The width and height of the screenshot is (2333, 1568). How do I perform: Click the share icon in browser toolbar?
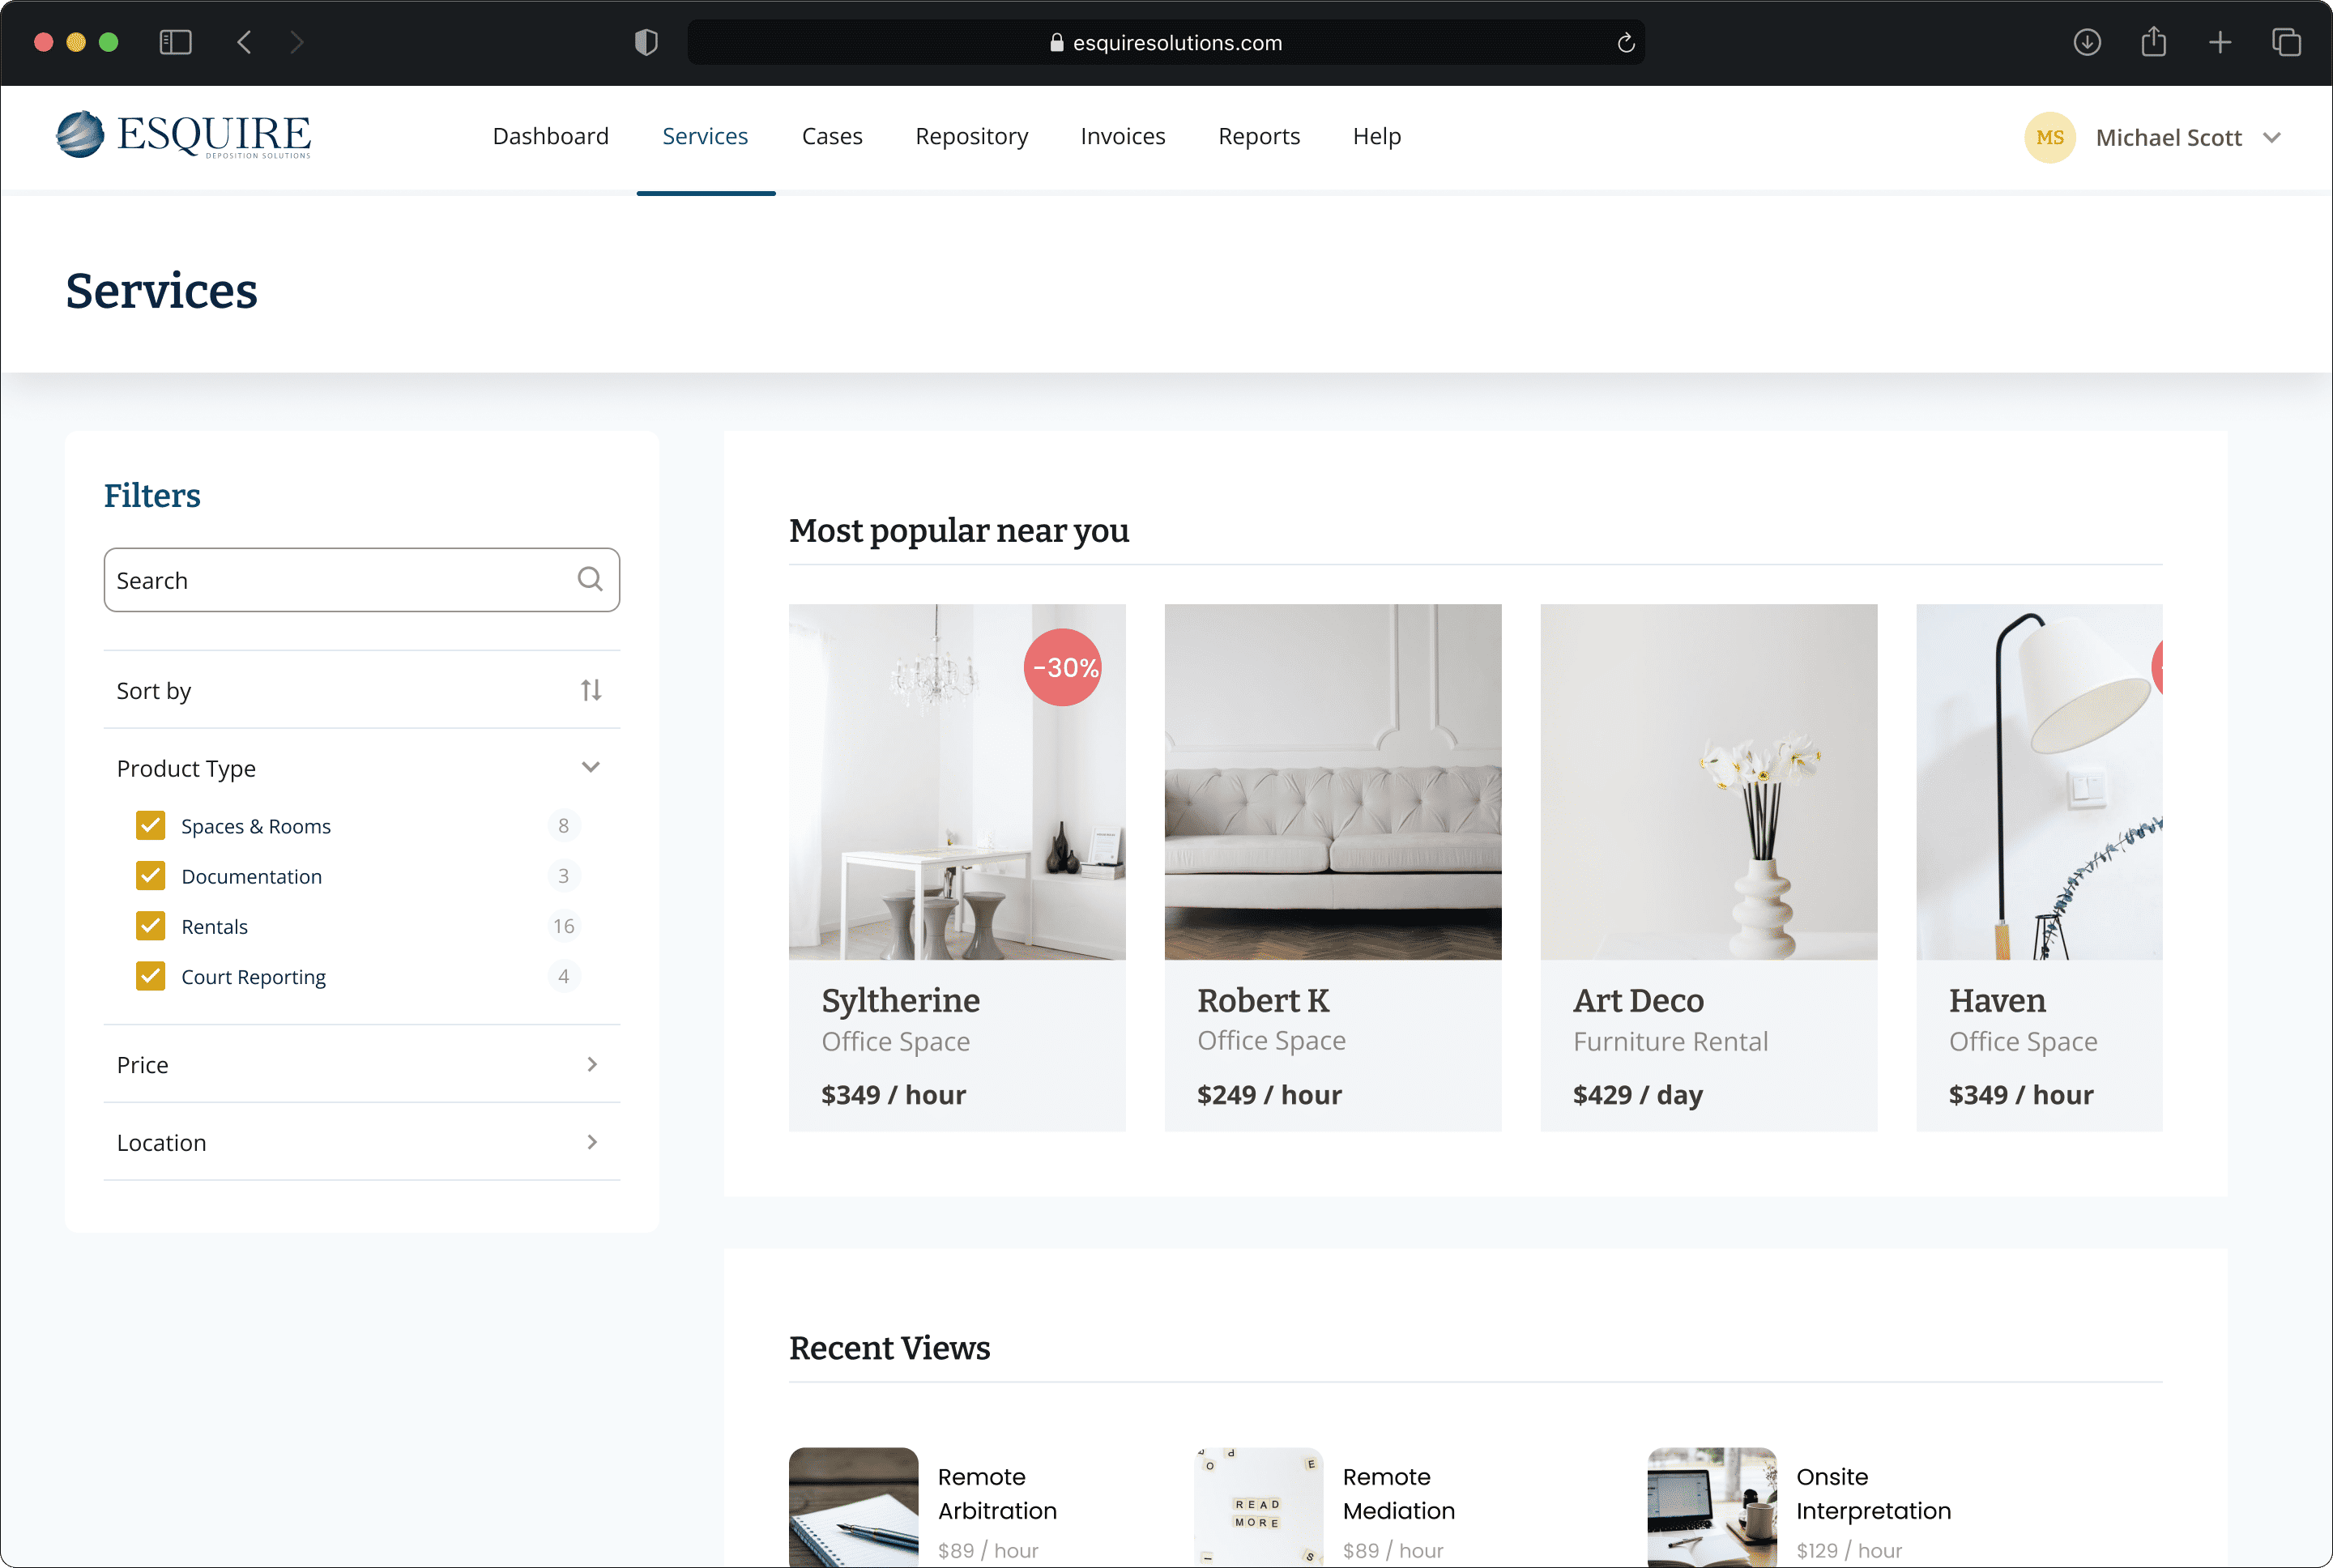(2153, 42)
